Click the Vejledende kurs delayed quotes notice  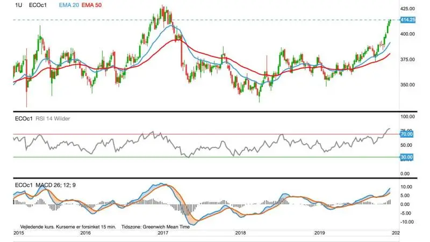68,227
